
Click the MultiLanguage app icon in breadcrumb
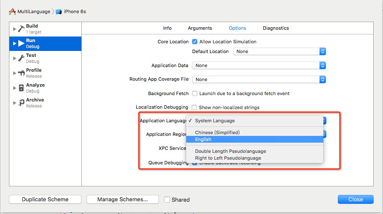coord(12,11)
